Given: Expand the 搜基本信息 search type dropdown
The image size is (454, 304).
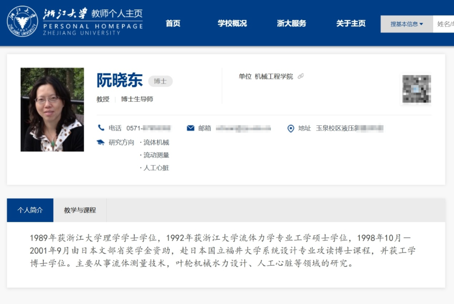Looking at the screenshot, I should tap(407, 24).
